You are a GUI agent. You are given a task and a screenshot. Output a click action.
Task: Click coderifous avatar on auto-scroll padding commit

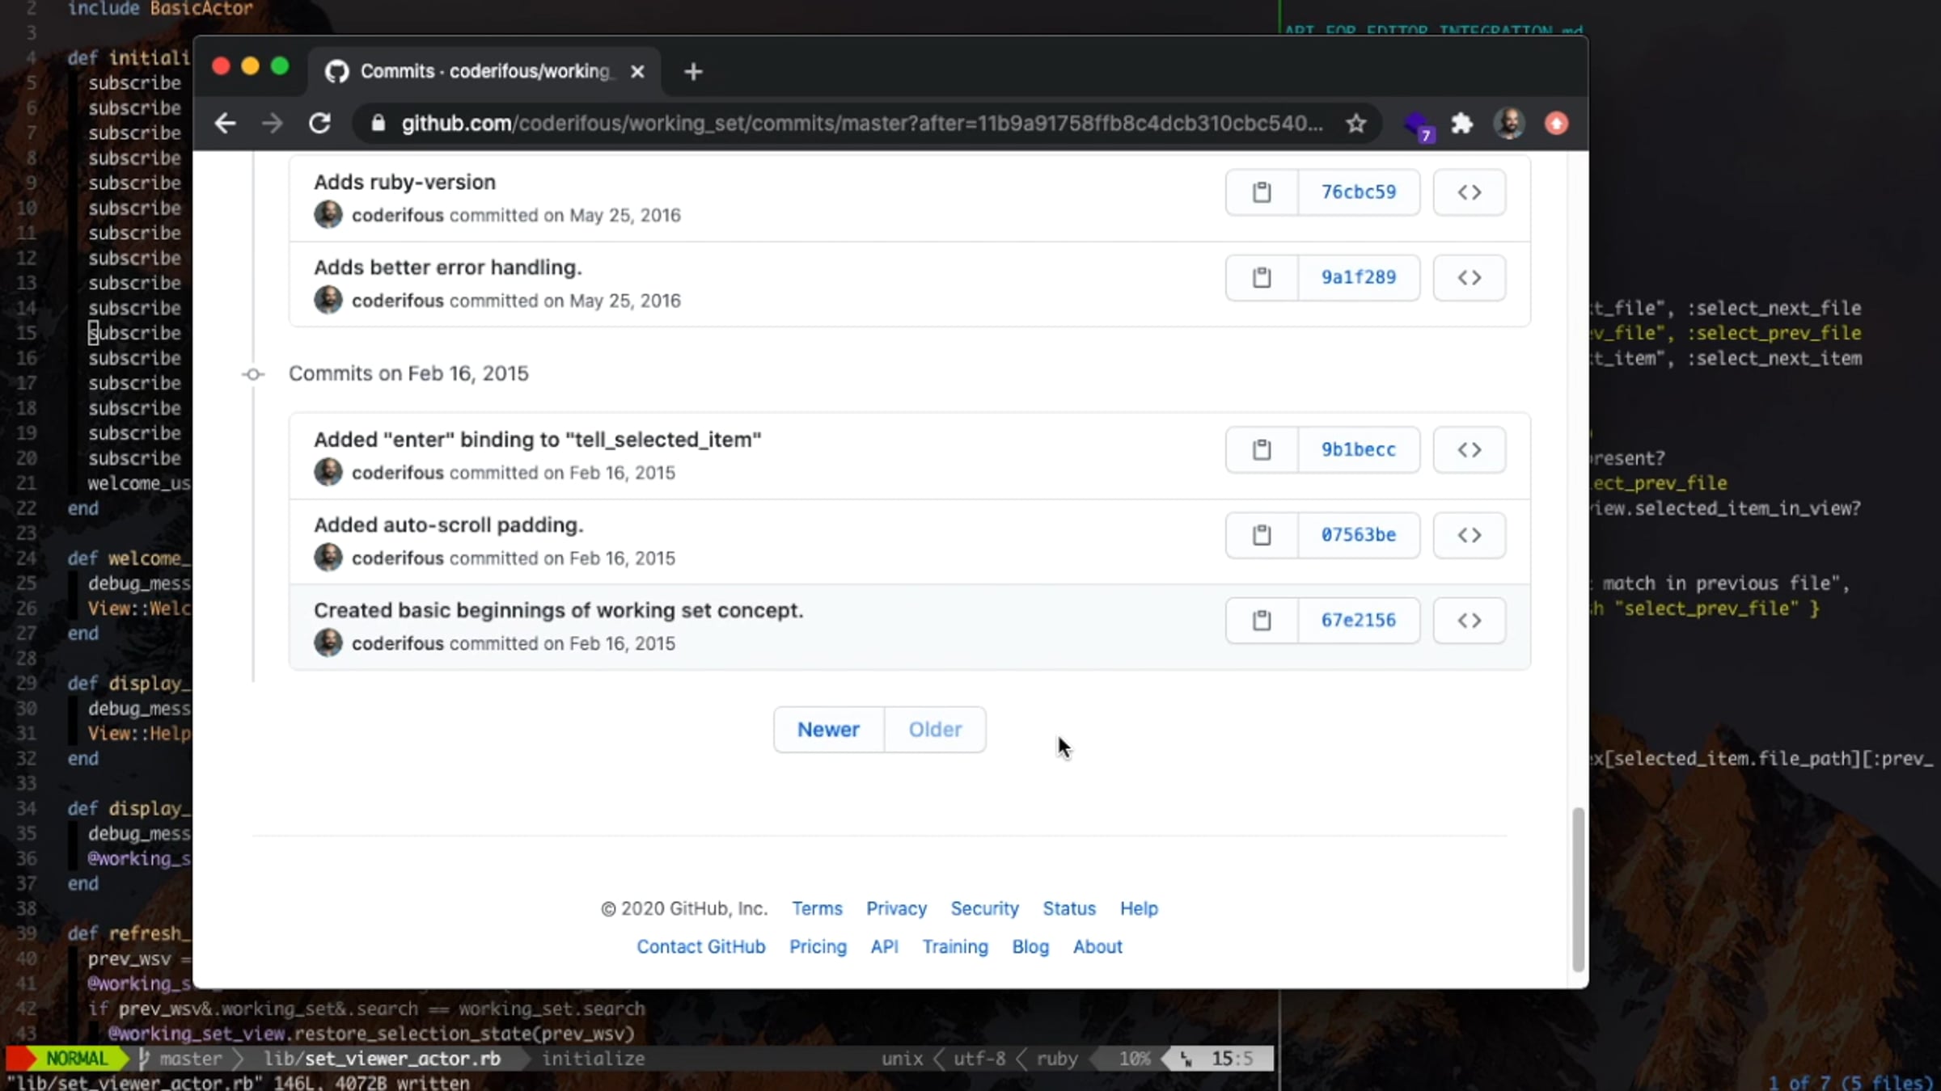pyautogui.click(x=328, y=558)
